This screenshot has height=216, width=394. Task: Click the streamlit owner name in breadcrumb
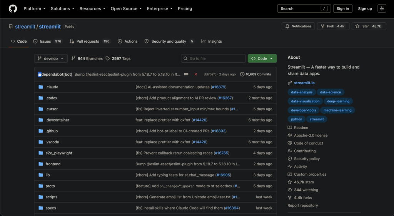coord(25,27)
